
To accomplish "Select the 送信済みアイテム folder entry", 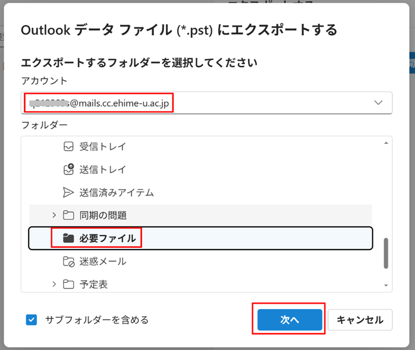I will point(117,193).
